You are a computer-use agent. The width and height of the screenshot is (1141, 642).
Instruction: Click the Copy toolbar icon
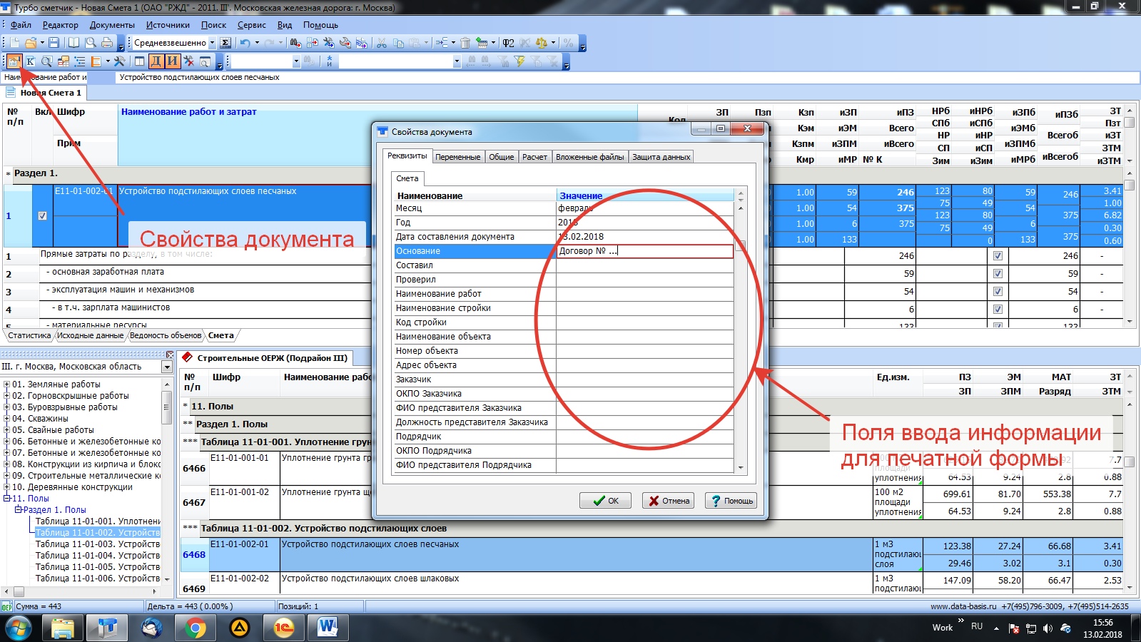[x=398, y=43]
